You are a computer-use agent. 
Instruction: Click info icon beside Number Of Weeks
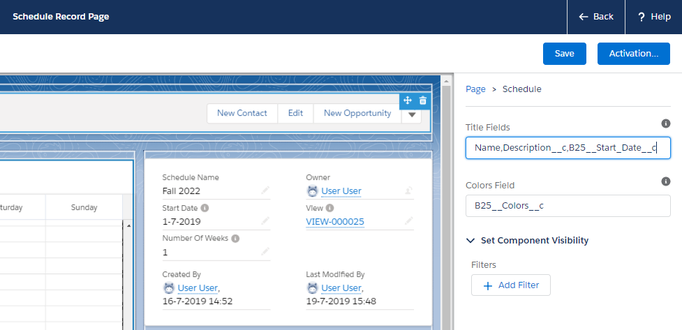point(236,238)
